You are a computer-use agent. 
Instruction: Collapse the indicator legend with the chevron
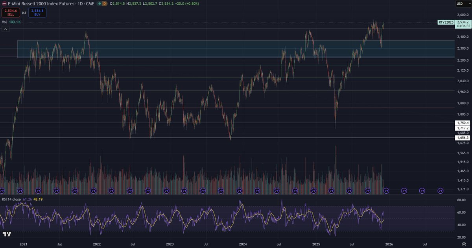point(5,29)
